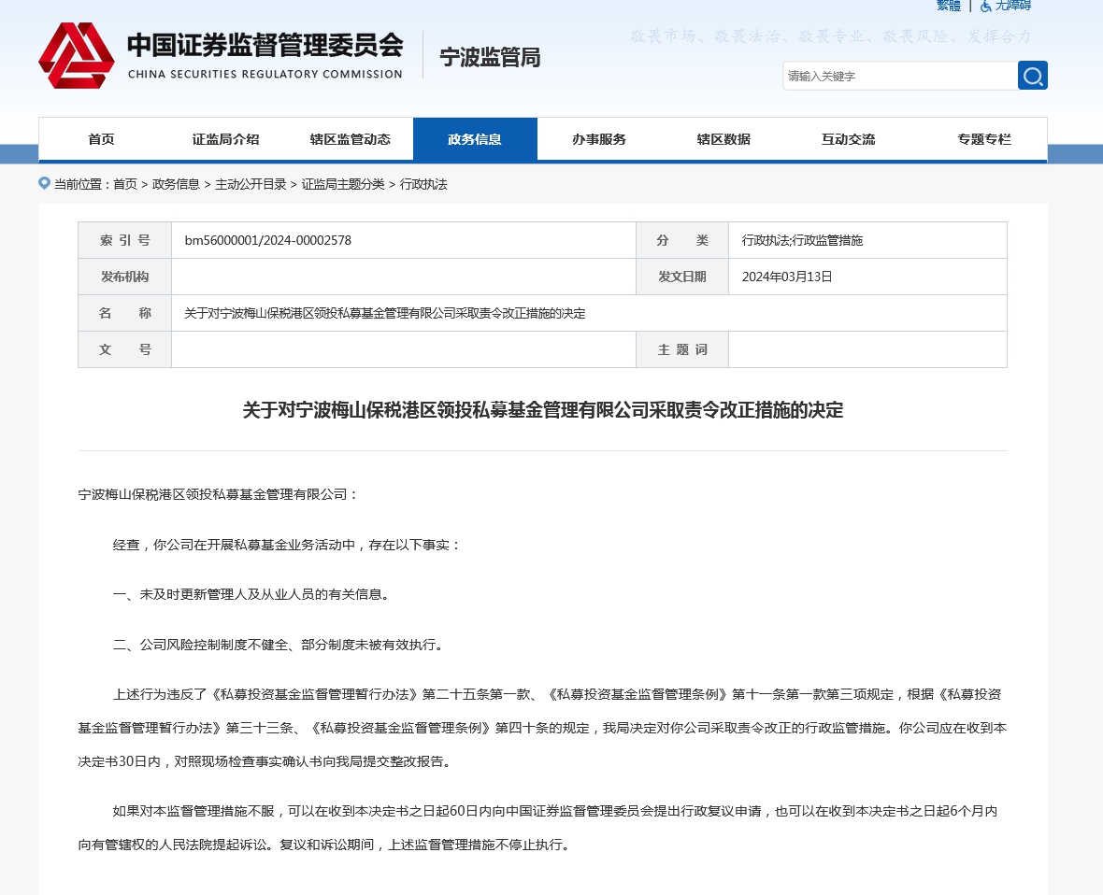Screen dimensions: 1103x895
Task: Go to 办事服务 navigation item
Action: 599,139
